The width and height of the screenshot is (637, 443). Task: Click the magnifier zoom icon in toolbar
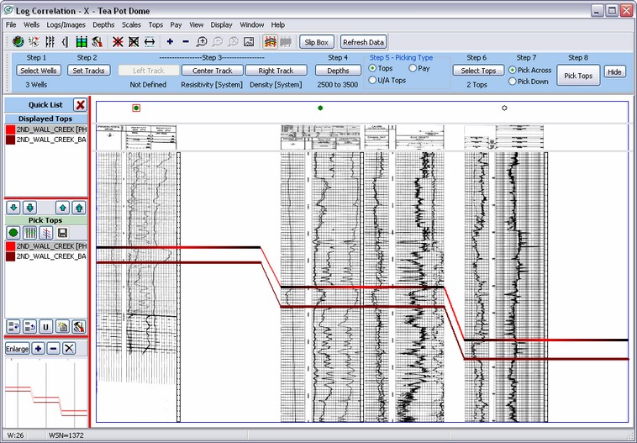click(202, 41)
